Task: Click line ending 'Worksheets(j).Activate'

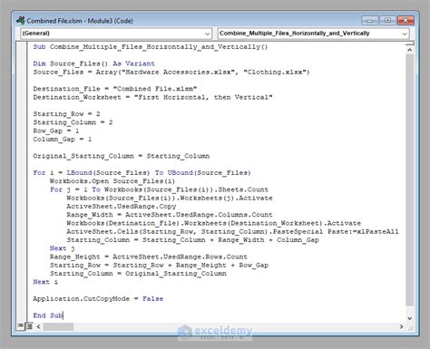Action: click(x=170, y=198)
